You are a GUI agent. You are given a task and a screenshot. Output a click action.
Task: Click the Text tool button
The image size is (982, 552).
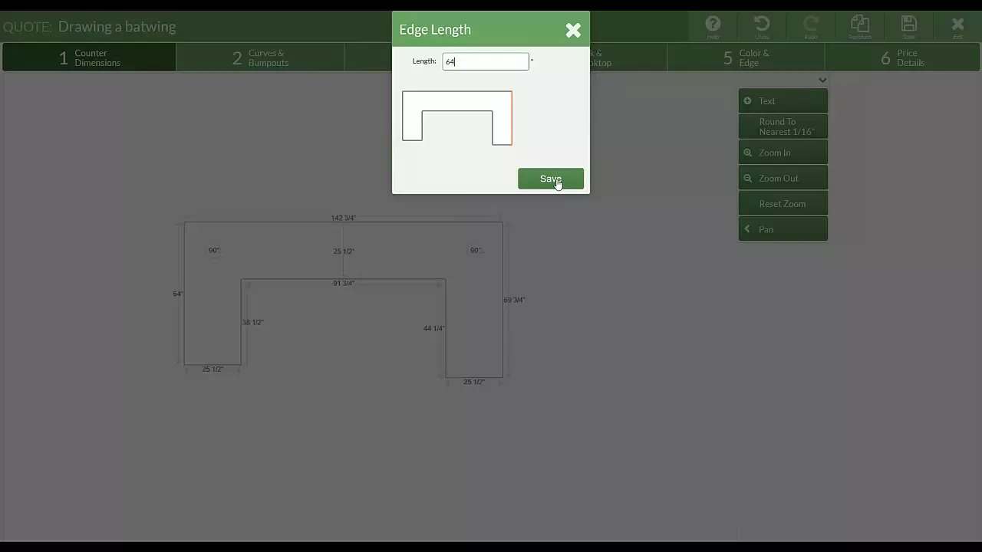(x=783, y=100)
